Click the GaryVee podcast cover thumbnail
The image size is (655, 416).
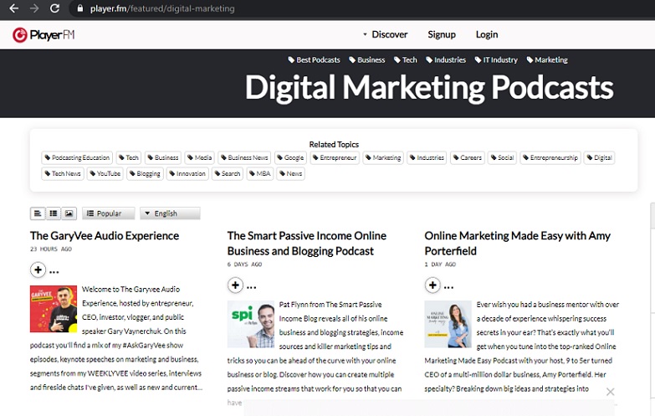(54, 309)
